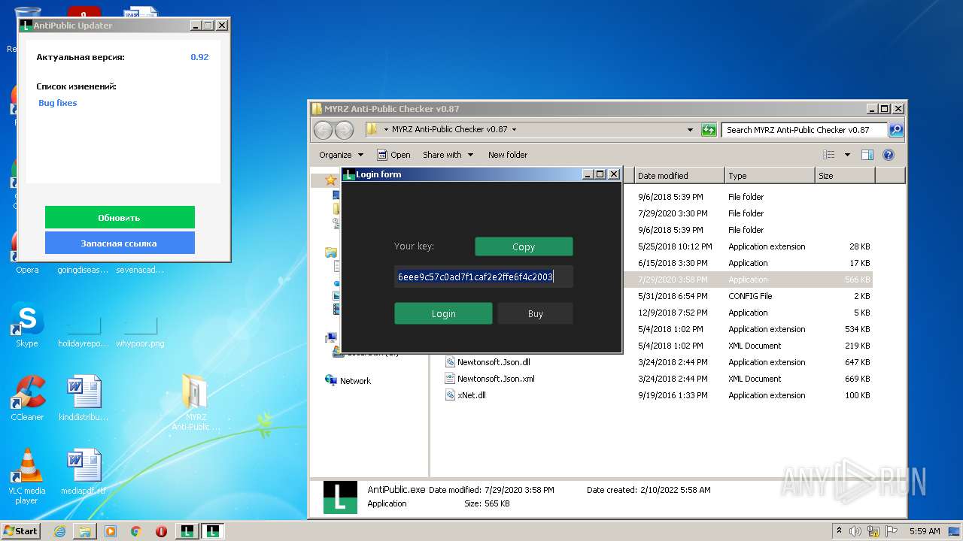Click the Action Center flag icon
963x541 pixels.
(x=893, y=531)
